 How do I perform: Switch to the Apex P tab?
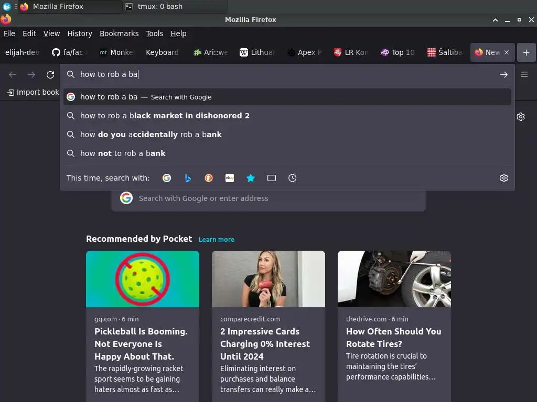click(x=304, y=52)
